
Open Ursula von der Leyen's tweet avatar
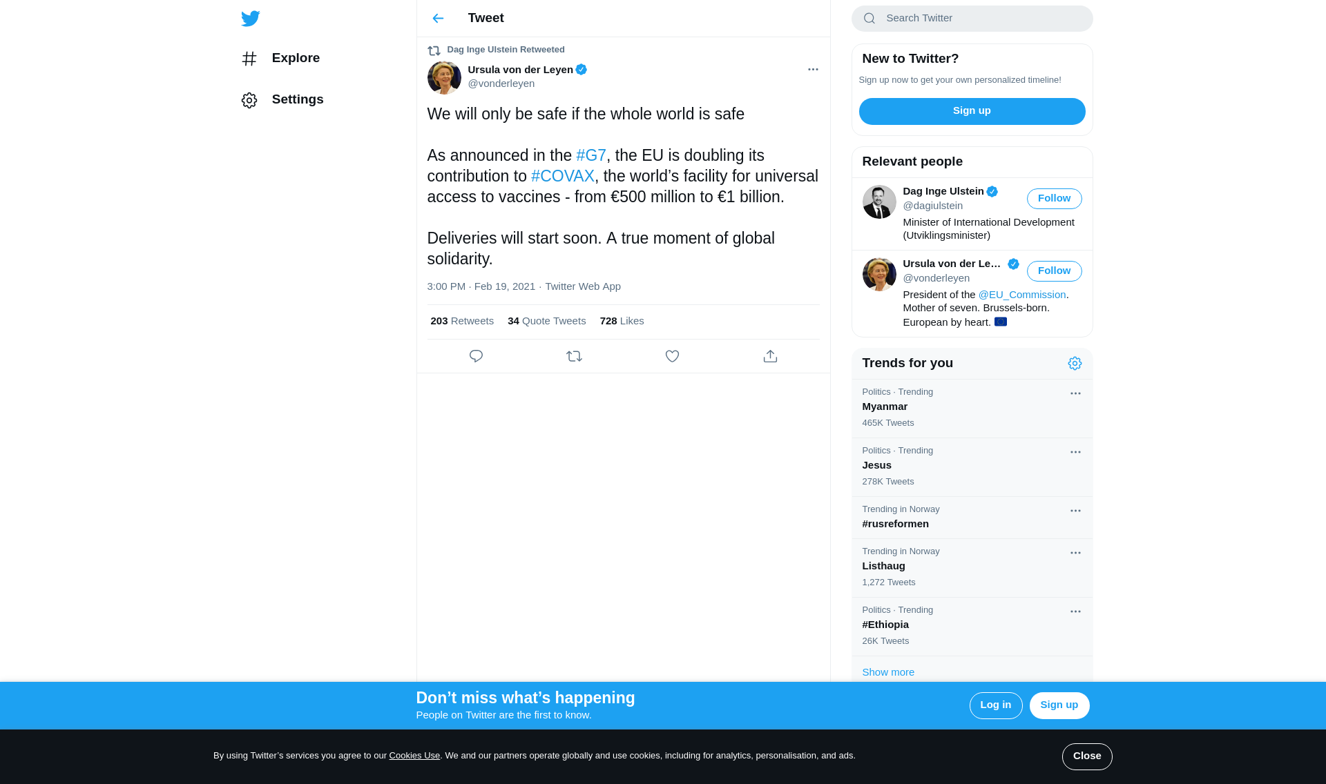(x=444, y=78)
